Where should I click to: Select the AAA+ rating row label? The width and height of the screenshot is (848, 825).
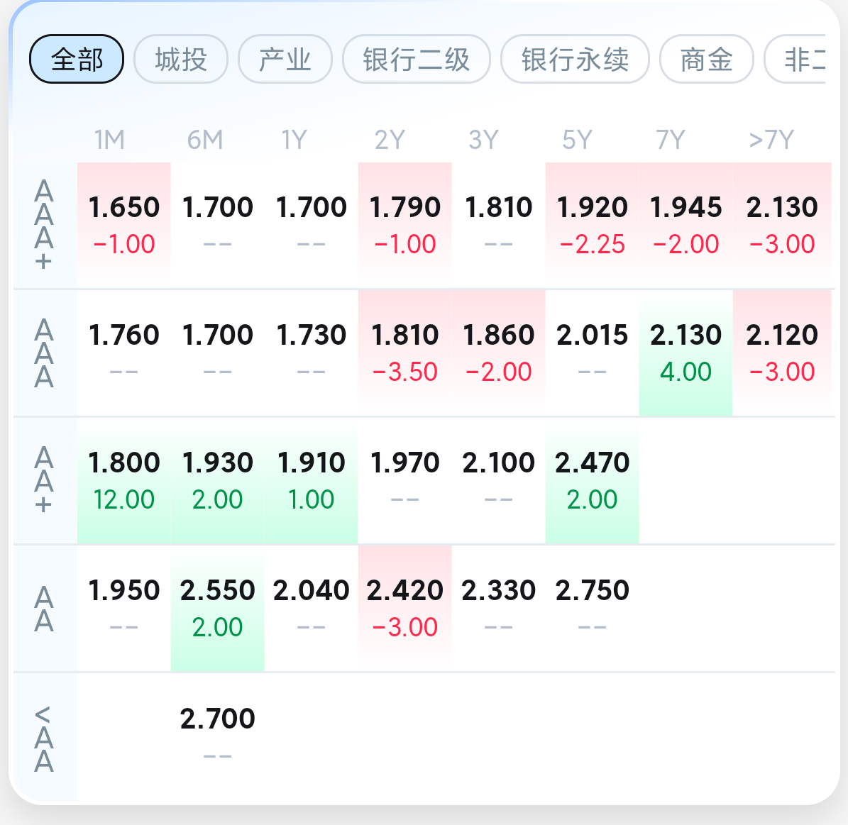44,225
